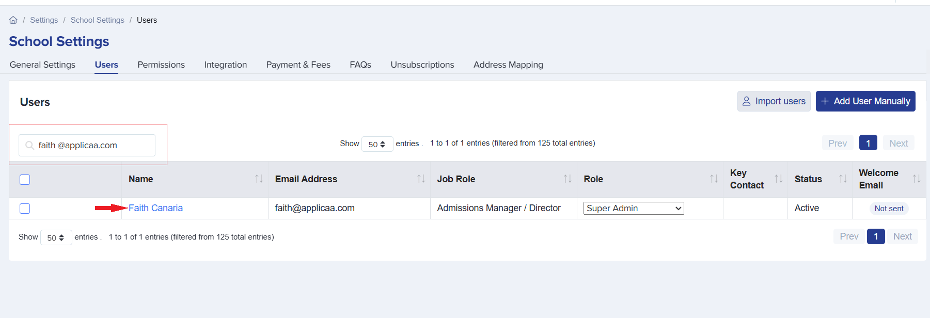This screenshot has height=318, width=930.
Task: Open top Show 50 entries selector
Action: [x=377, y=144]
